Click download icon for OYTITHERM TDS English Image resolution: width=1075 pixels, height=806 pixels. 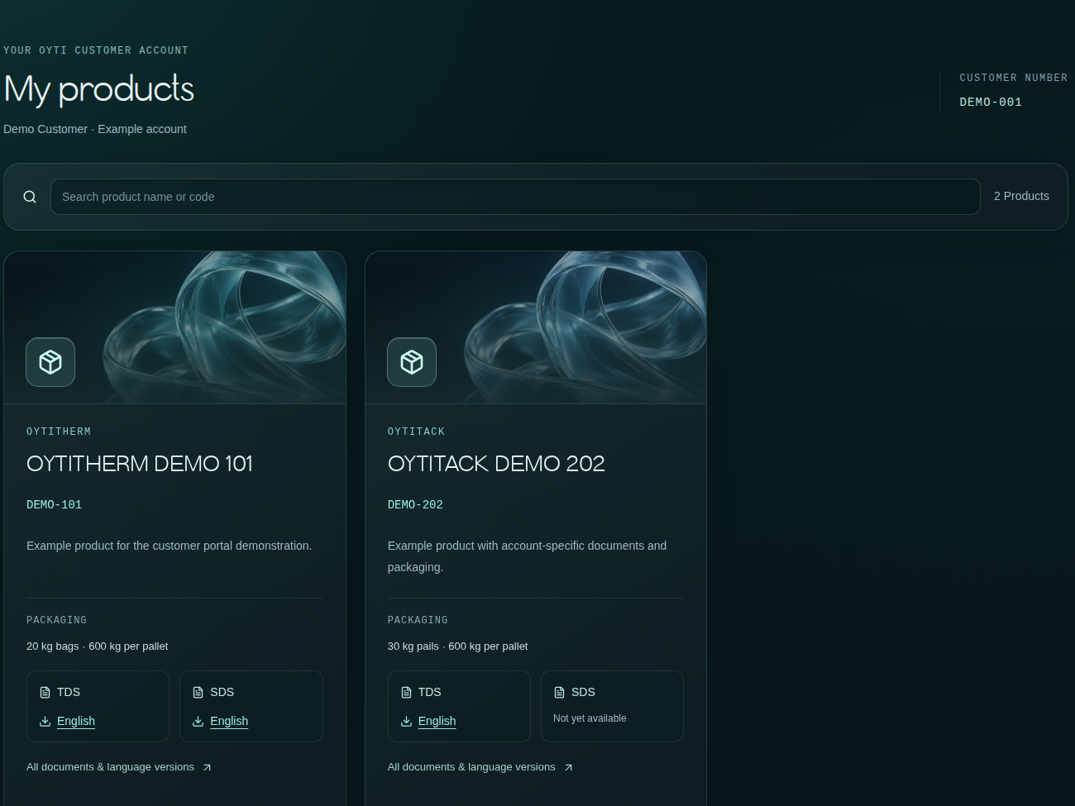(x=45, y=722)
